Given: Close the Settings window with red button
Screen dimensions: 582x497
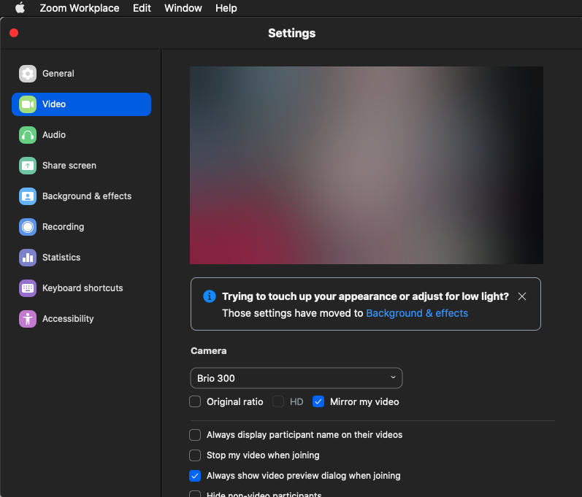Looking at the screenshot, I should pos(14,33).
